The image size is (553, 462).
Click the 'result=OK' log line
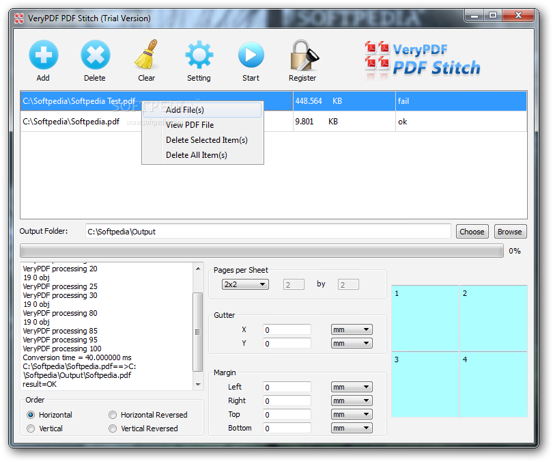pos(40,384)
